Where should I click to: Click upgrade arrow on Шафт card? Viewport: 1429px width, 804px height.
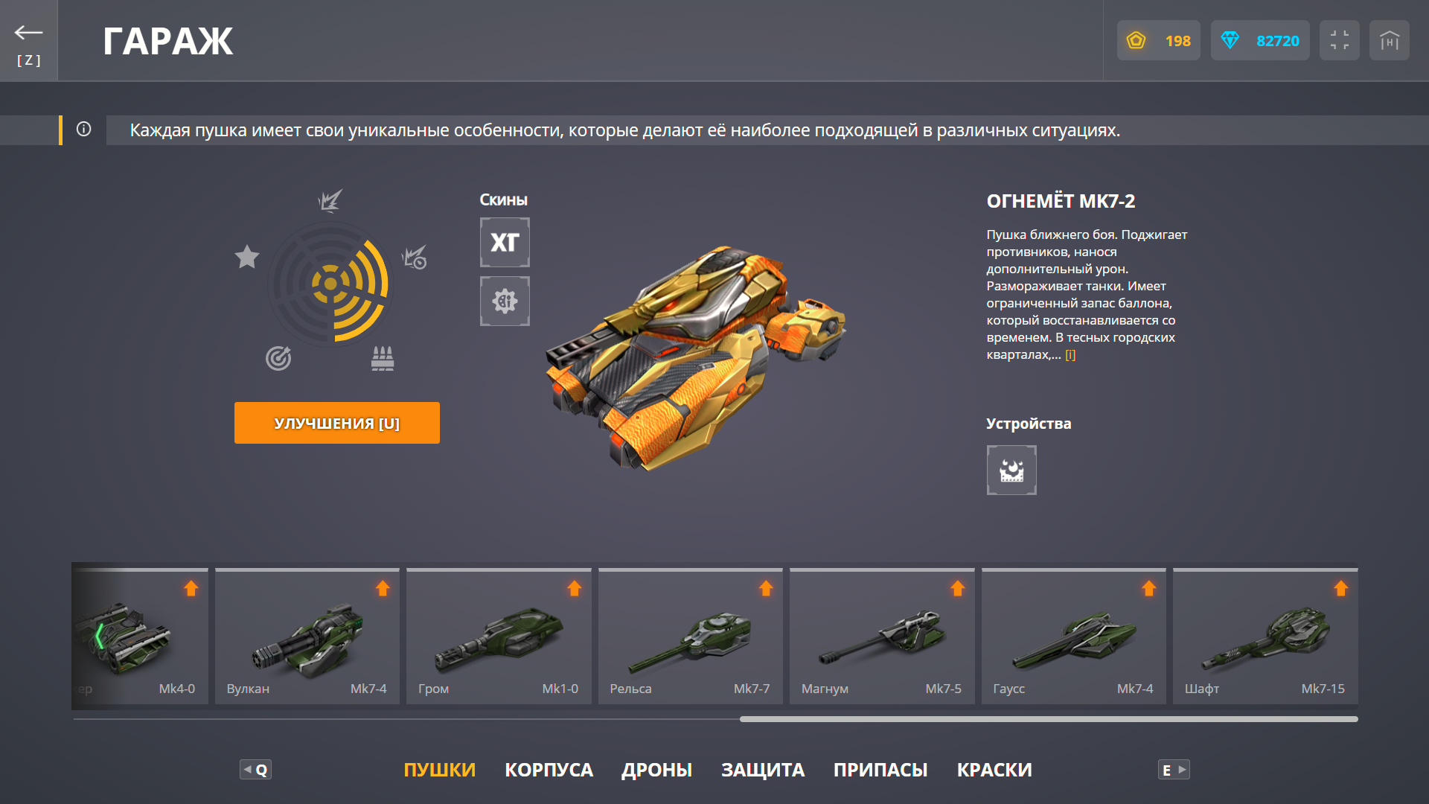pyautogui.click(x=1340, y=588)
